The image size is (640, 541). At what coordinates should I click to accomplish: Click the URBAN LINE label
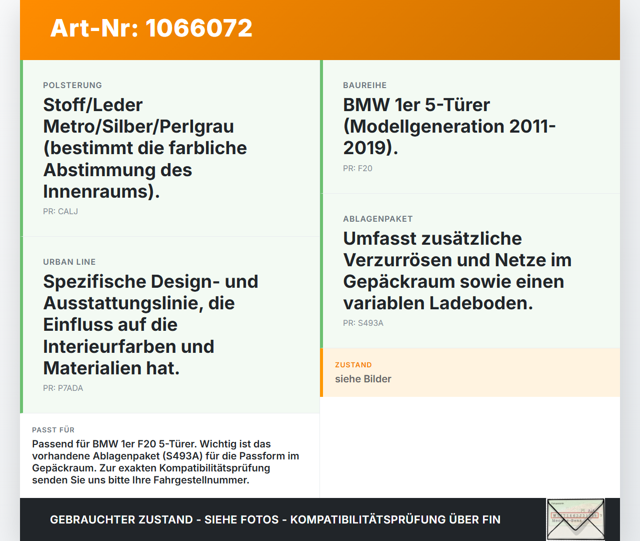[69, 262]
